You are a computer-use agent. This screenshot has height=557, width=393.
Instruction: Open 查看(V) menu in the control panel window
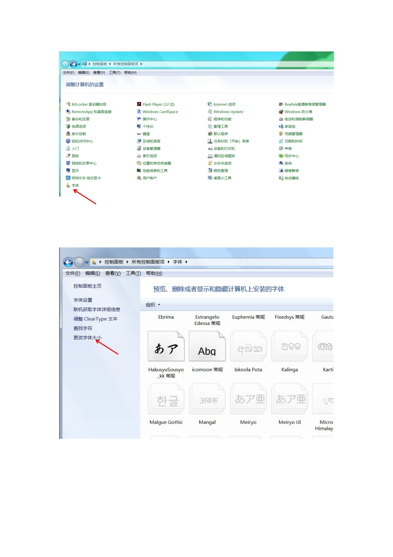[99, 73]
